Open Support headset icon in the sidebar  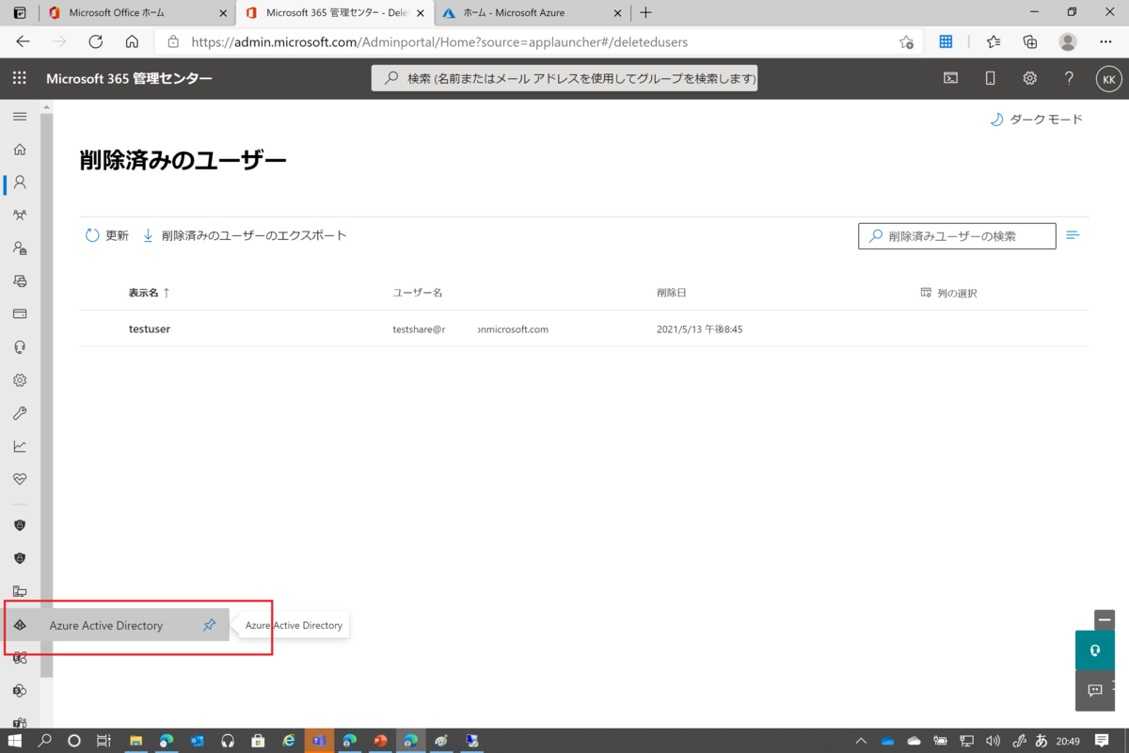coord(20,346)
